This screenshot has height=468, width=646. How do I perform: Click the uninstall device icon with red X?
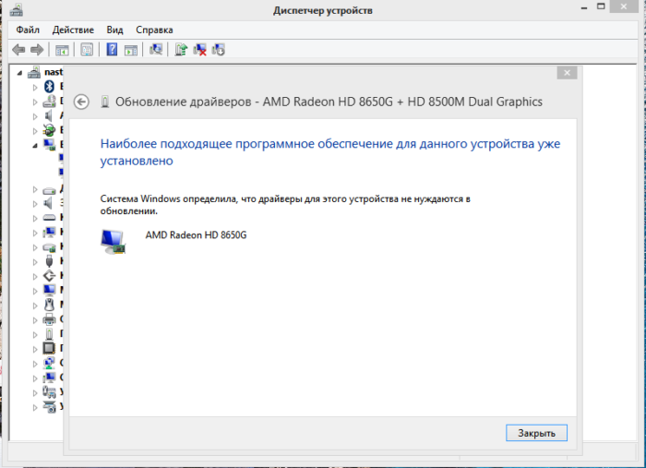[x=199, y=50]
